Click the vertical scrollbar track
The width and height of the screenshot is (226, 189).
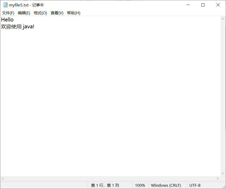223,102
